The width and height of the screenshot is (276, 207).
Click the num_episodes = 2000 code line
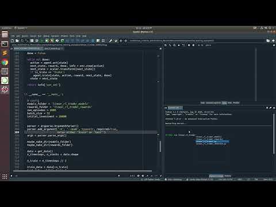click(41, 110)
